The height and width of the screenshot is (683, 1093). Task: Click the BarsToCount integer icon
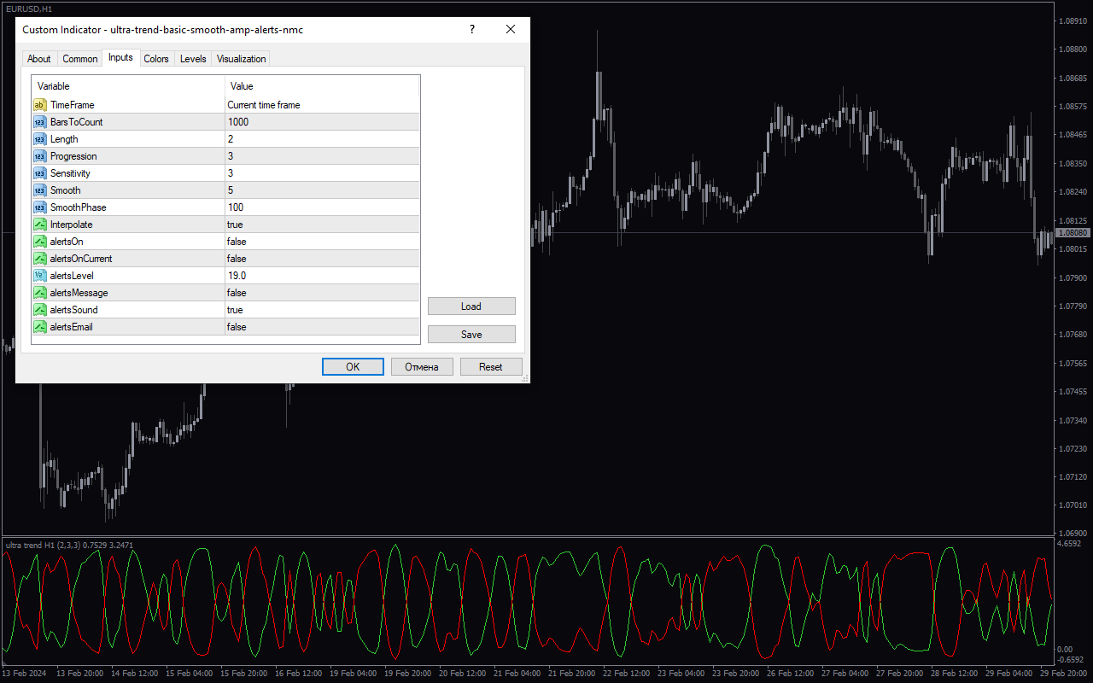tap(39, 122)
